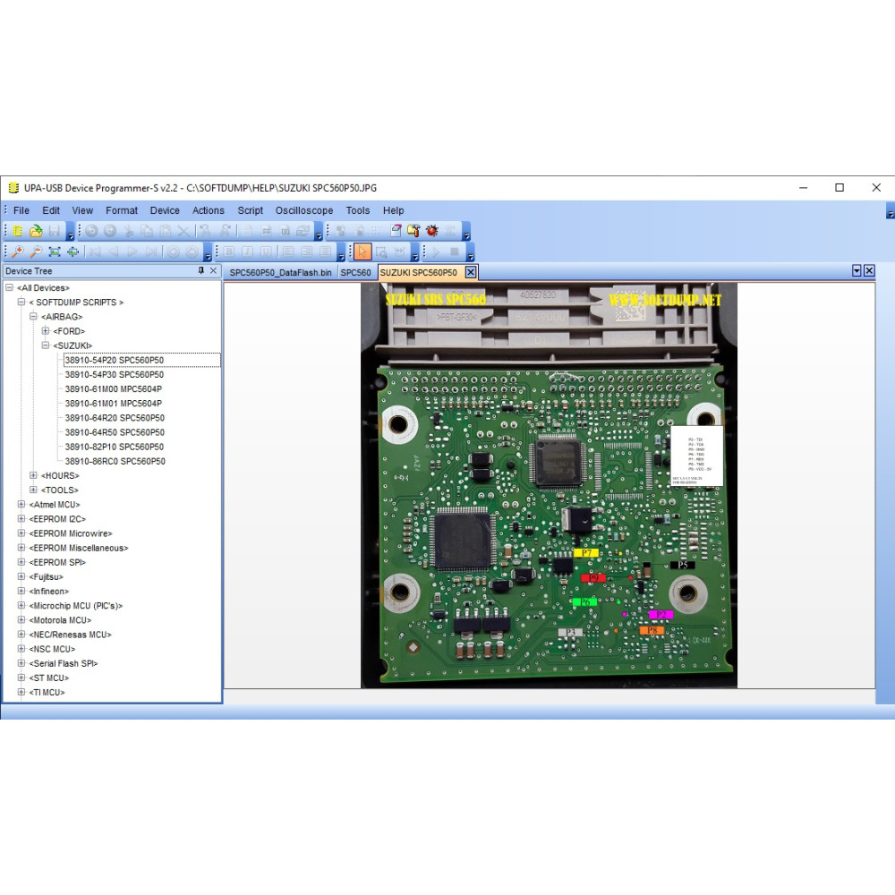Zoom in with the magnifier plus icon

tap(18, 251)
